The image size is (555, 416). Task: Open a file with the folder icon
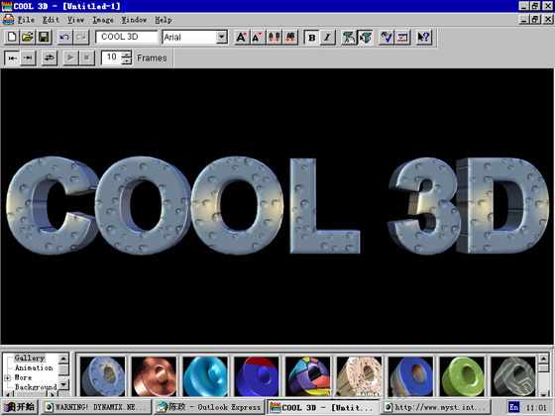28,38
